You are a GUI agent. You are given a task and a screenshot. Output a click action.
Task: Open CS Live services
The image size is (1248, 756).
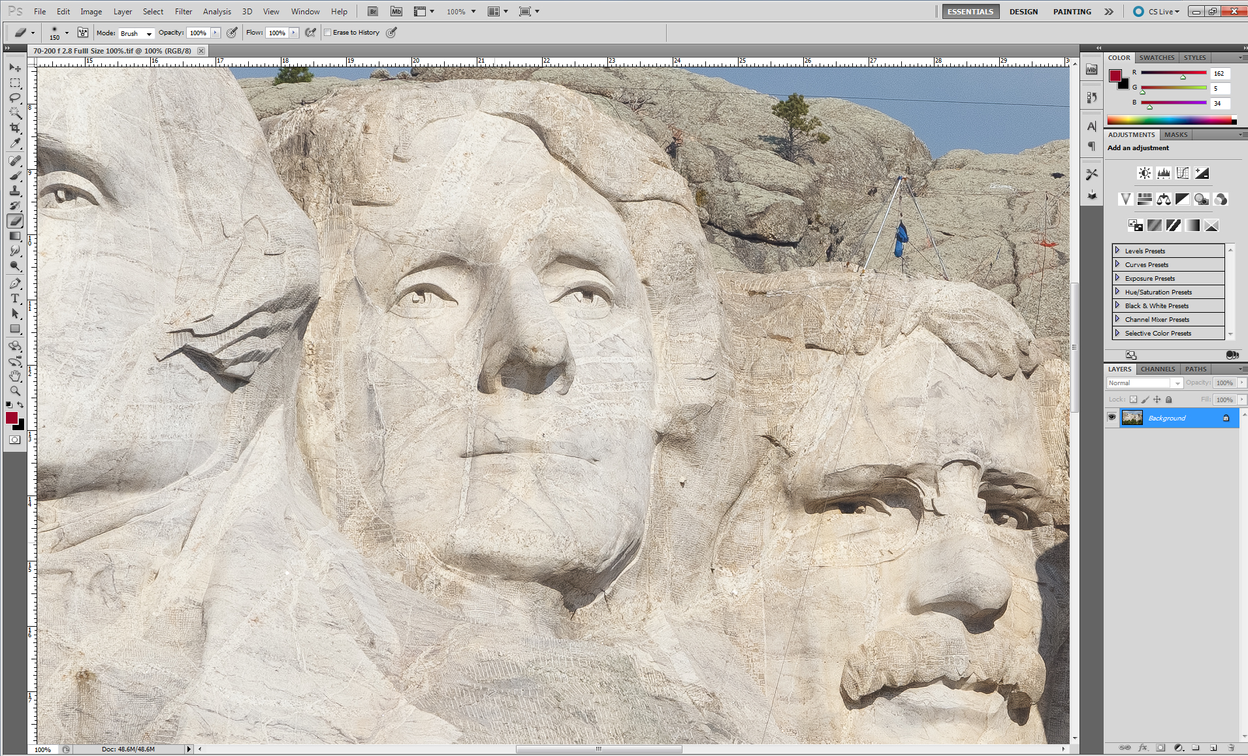point(1157,11)
